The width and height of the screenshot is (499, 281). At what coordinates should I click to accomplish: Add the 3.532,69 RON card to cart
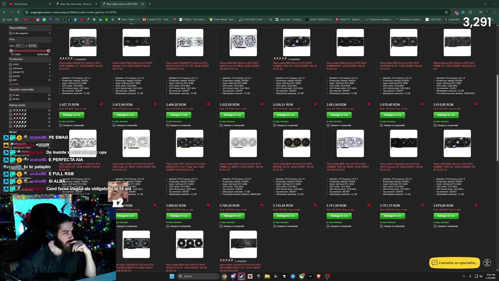coord(232,115)
